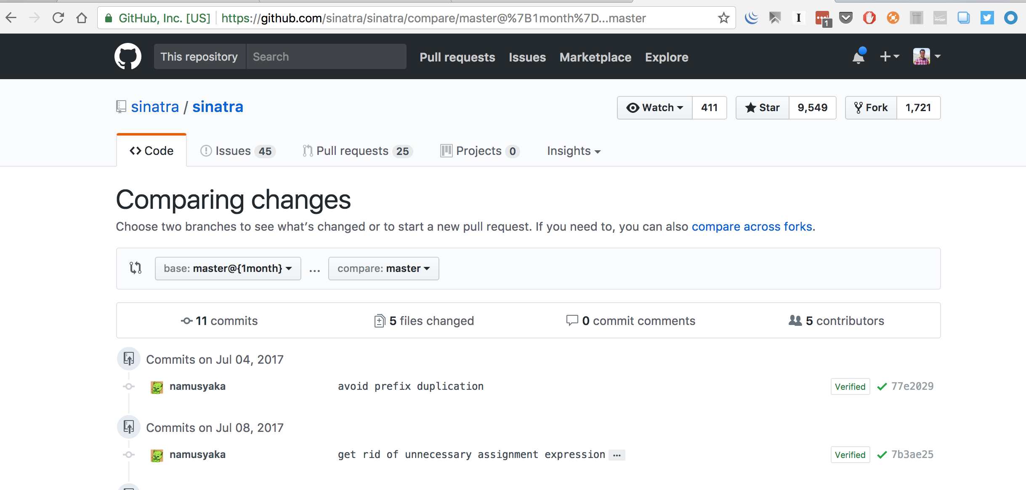
Task: Focus the browser address bar URL
Action: 433,18
